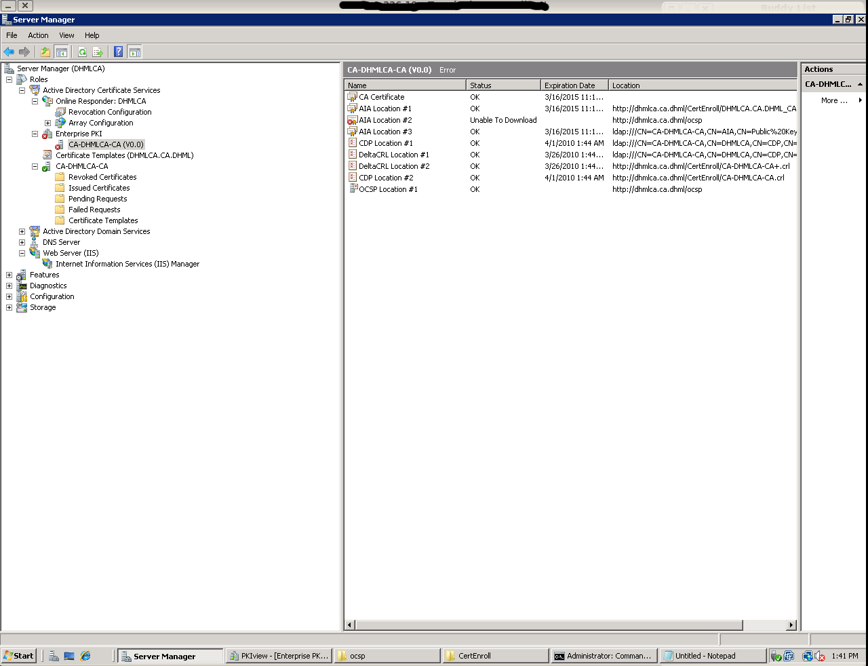The width and height of the screenshot is (868, 666).
Task: Open the File menu
Action: click(12, 35)
